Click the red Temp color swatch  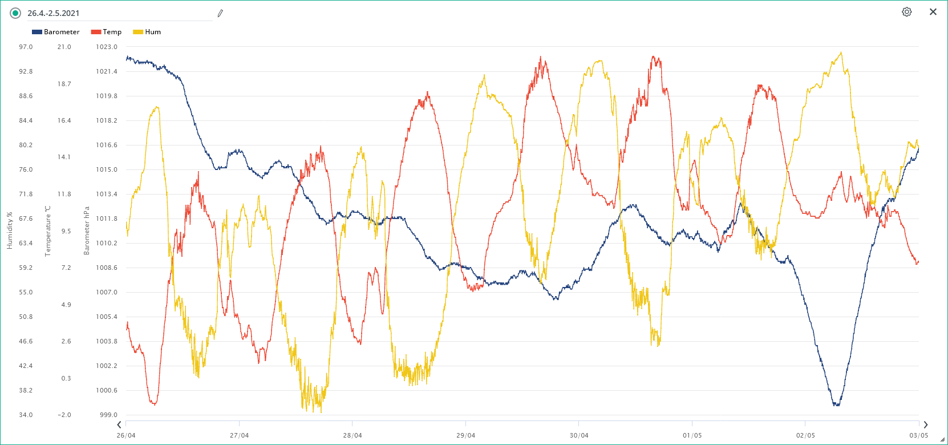[x=96, y=32]
